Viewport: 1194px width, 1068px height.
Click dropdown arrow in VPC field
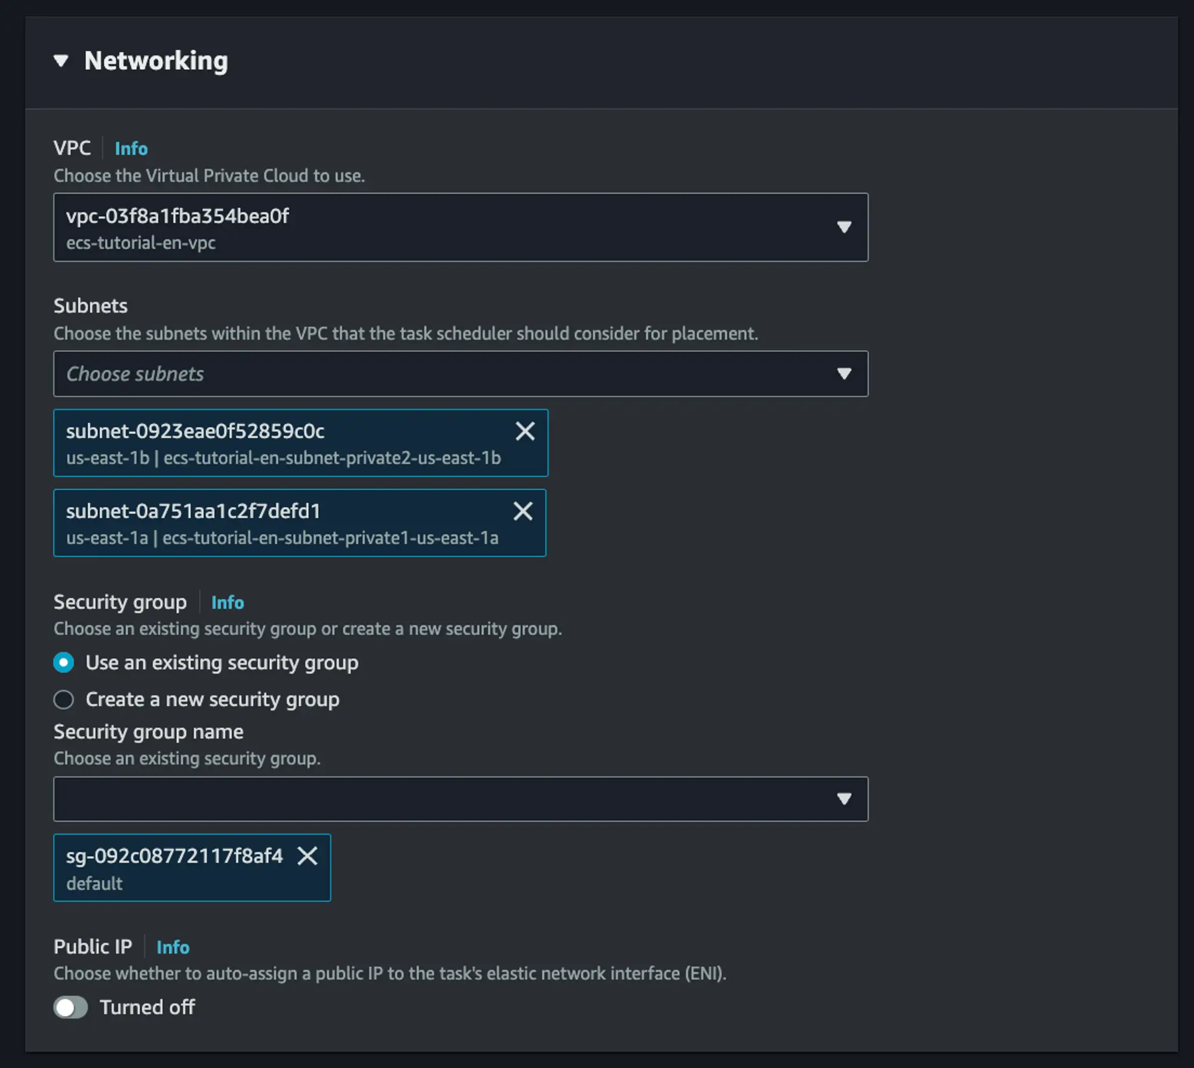[844, 227]
